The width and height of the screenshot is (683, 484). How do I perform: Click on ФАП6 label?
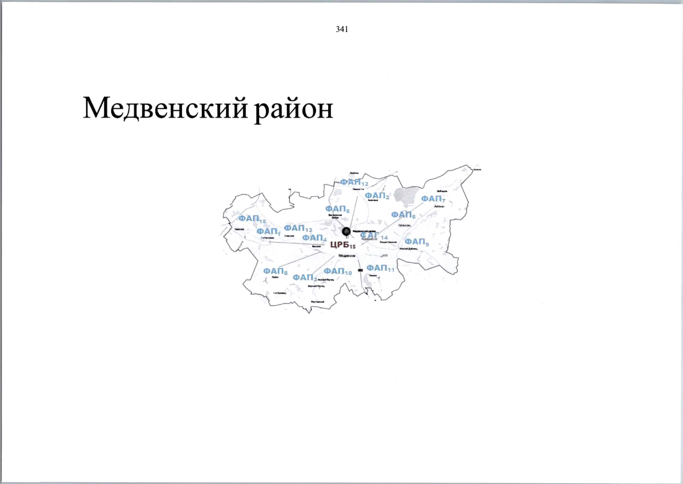click(403, 215)
